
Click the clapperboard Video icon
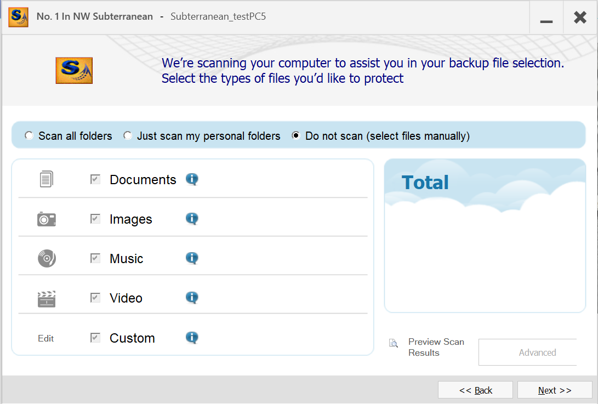[47, 299]
